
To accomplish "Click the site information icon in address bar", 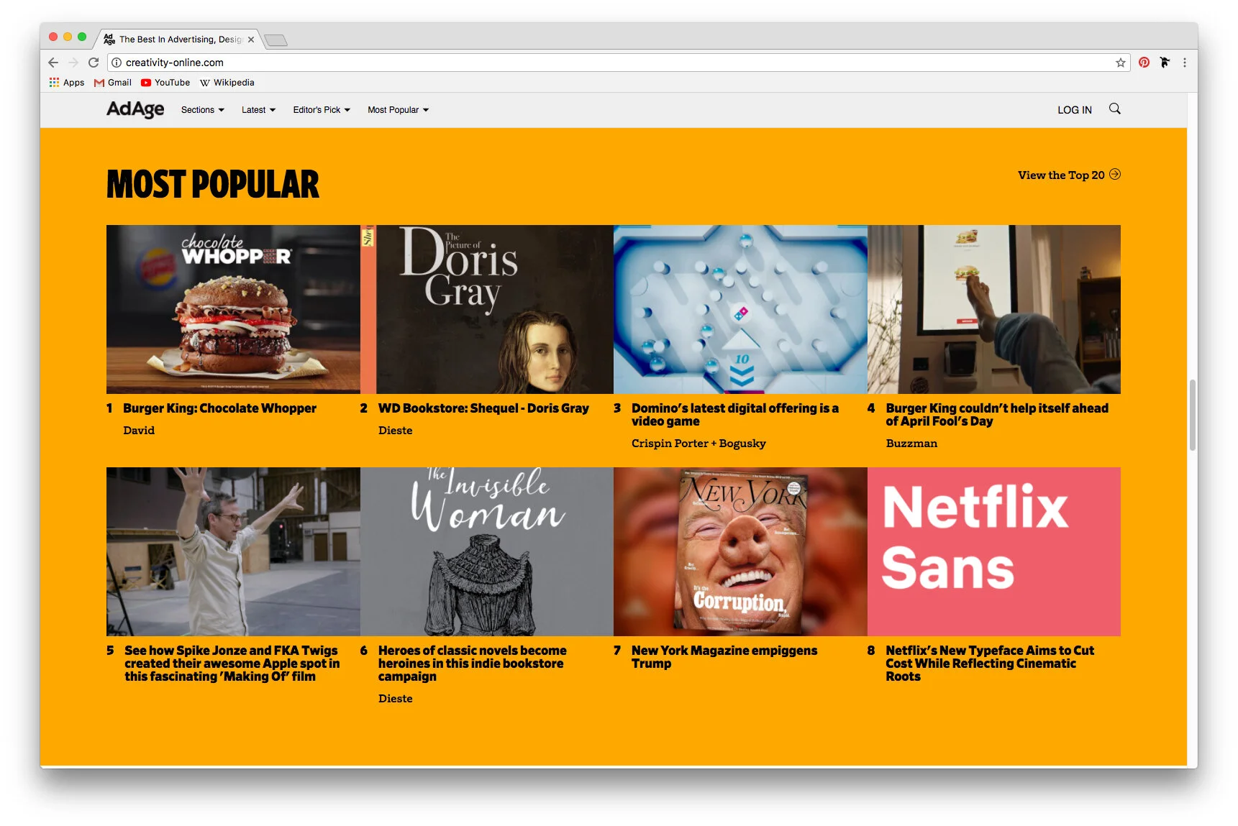I will 117,63.
